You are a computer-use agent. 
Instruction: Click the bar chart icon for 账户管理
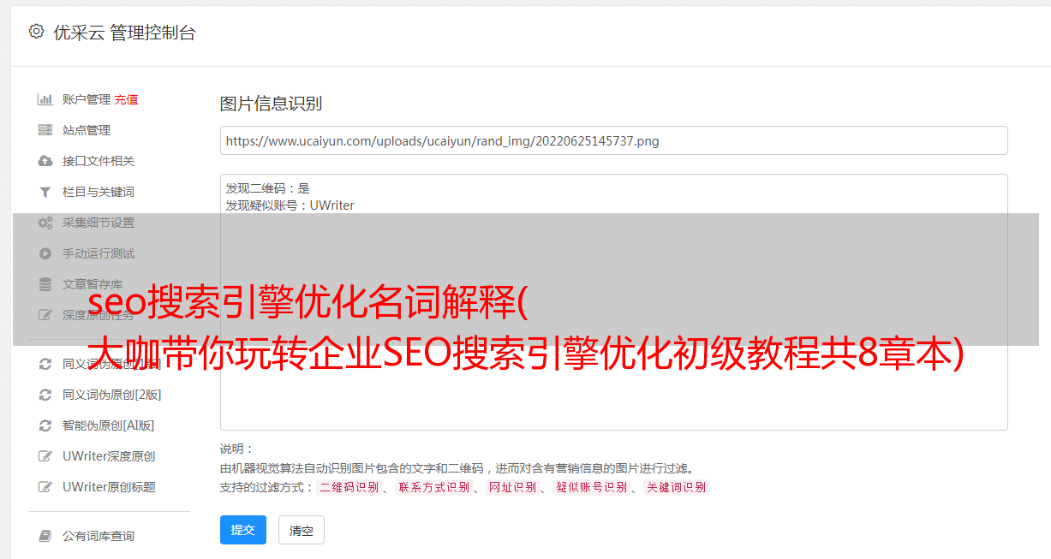pyautogui.click(x=45, y=99)
